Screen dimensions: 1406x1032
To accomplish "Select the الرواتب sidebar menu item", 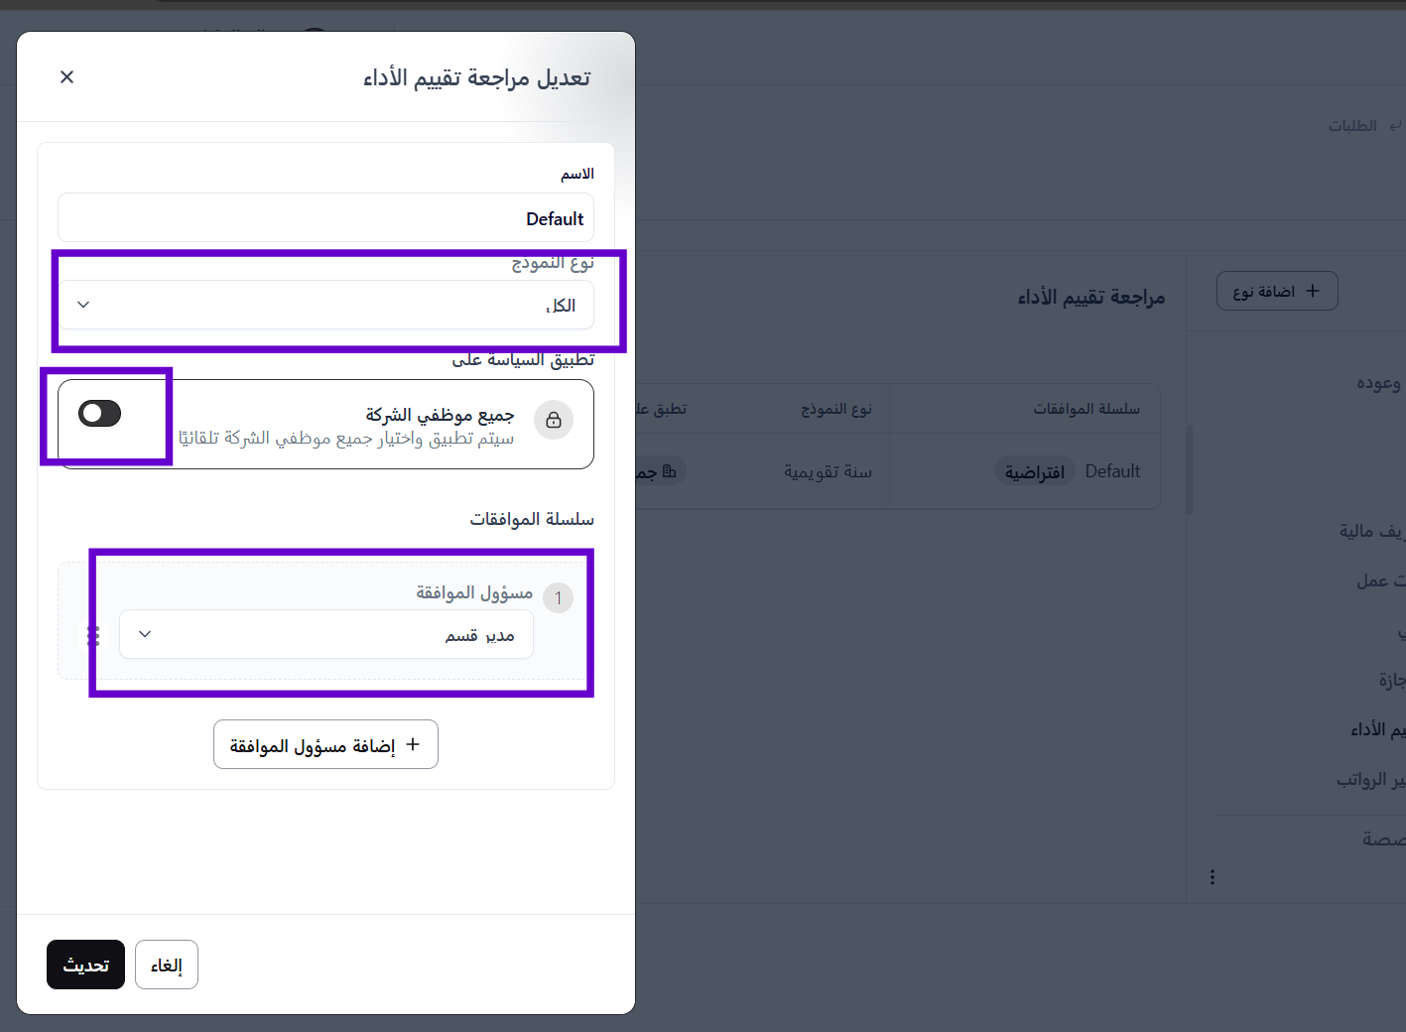I will click(1371, 780).
